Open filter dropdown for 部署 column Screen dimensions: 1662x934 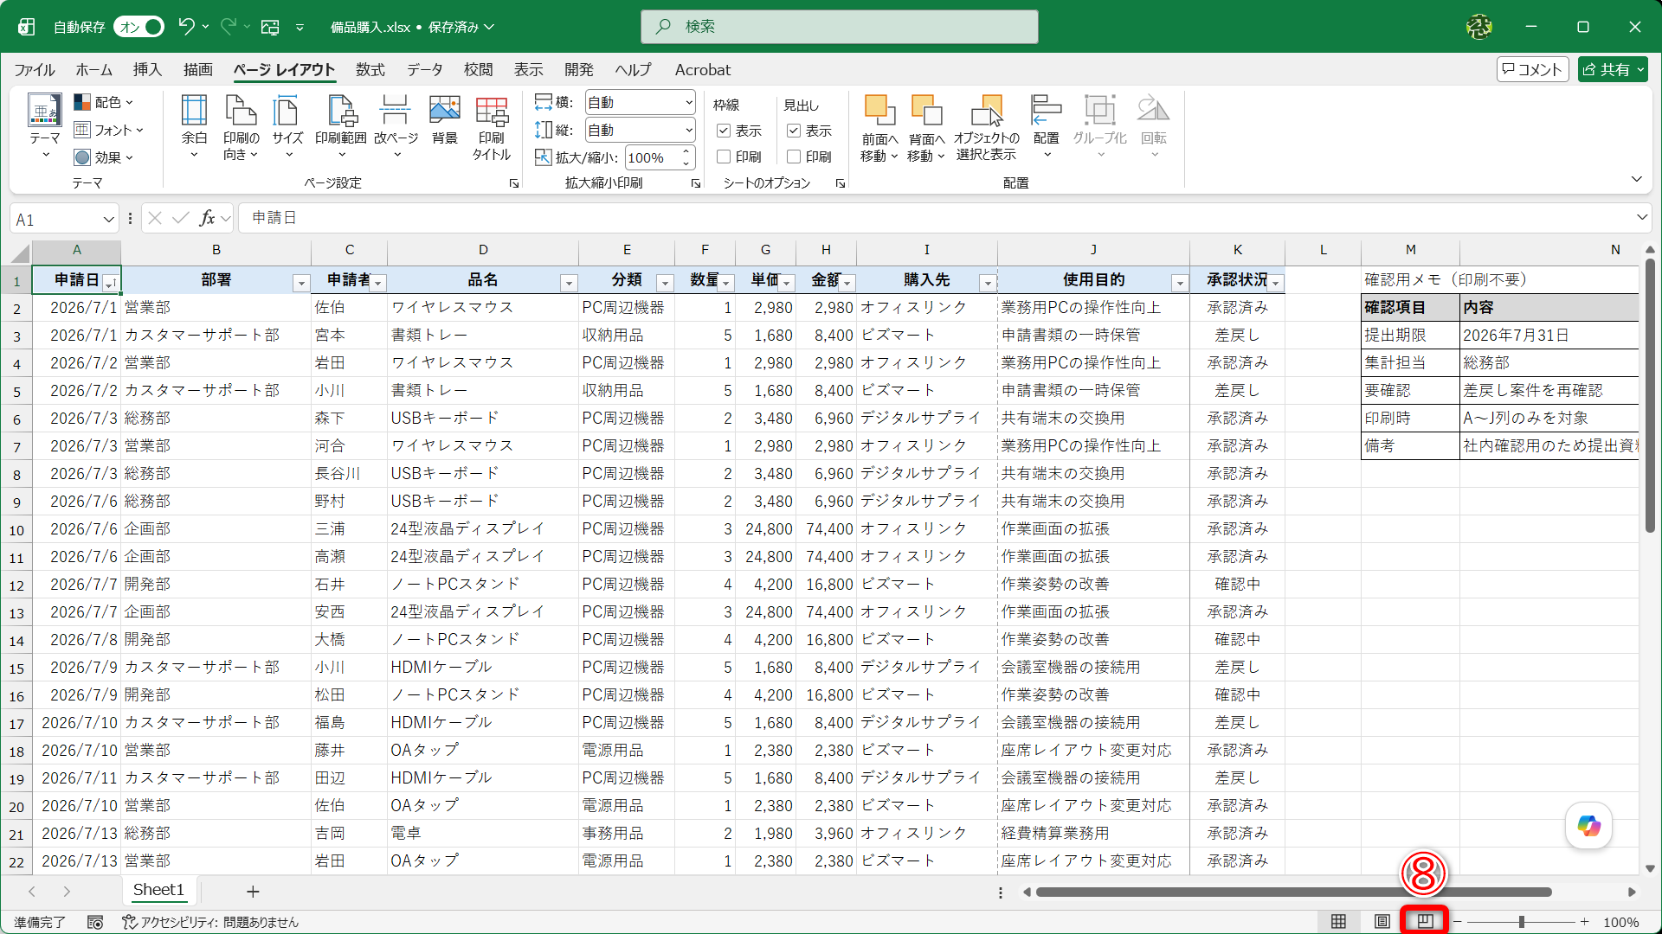(300, 283)
